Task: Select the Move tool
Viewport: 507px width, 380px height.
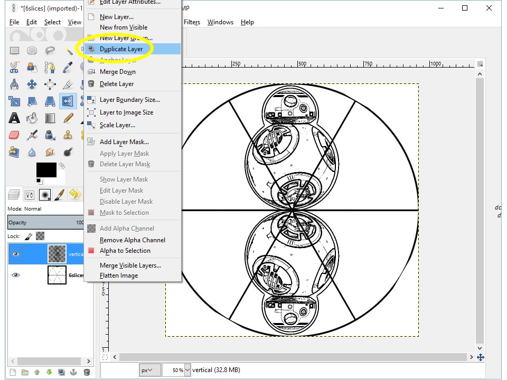Action: (32, 84)
